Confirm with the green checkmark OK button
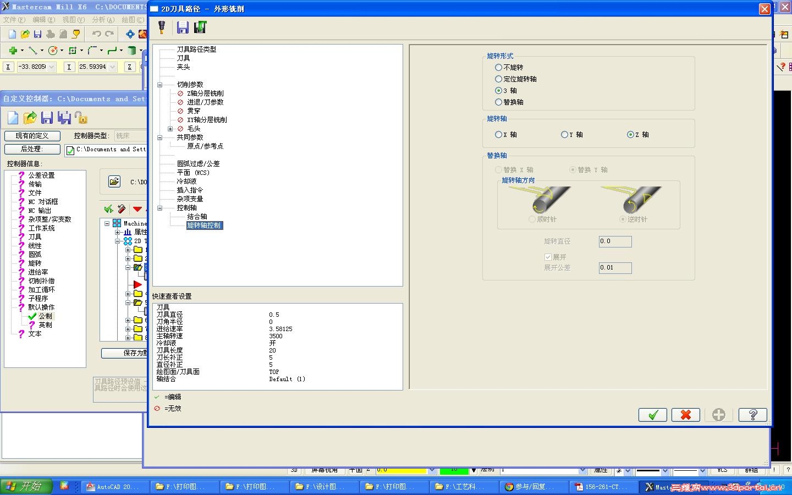Screen dimensions: 792x495 coord(653,415)
